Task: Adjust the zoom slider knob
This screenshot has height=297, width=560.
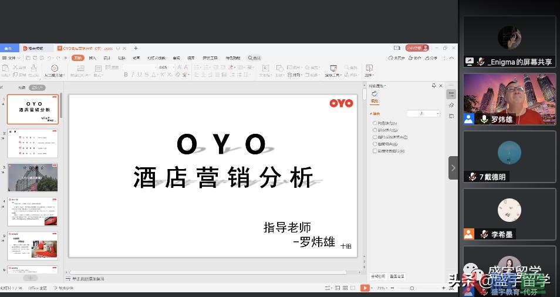Action: pos(412,288)
